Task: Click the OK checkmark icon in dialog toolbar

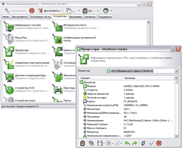Action: pyautogui.click(x=152, y=143)
